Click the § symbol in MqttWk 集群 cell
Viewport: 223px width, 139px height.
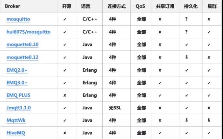coord(209,120)
